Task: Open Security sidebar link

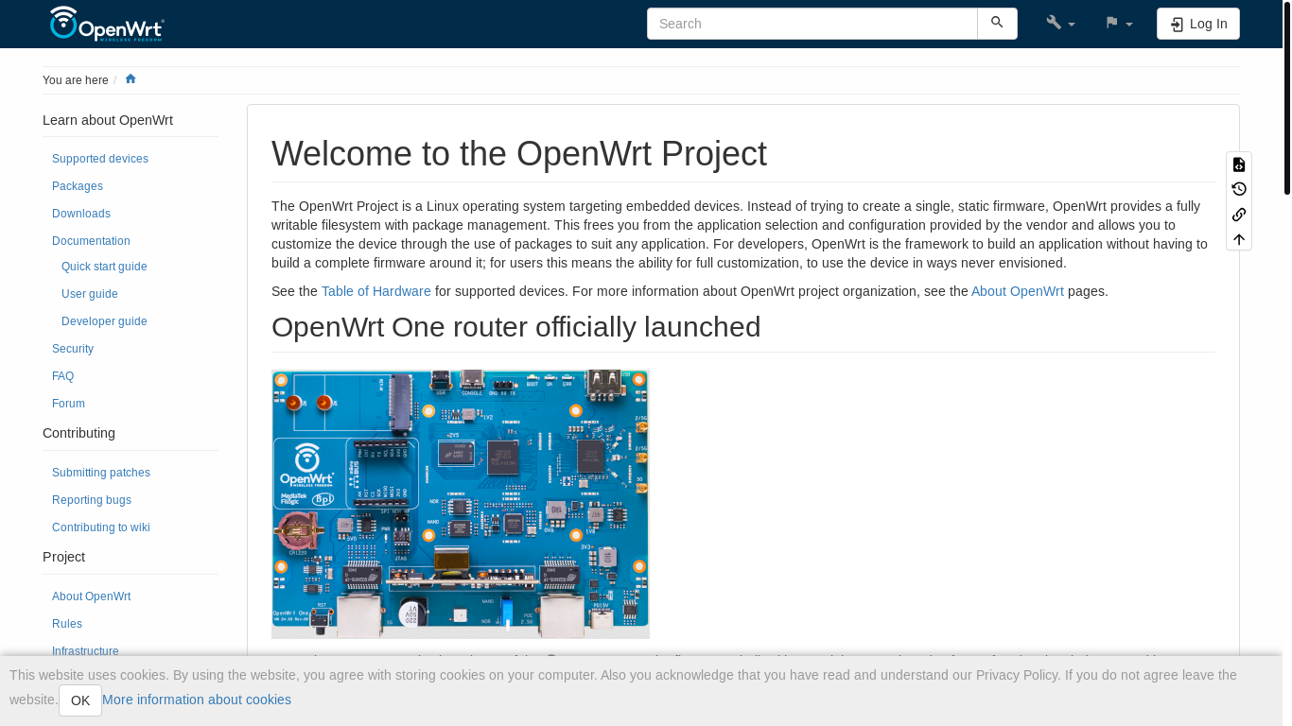Action: (73, 349)
